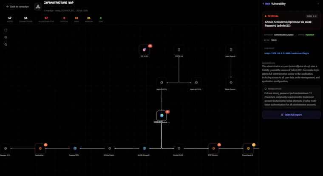Select the Prometheus Metrics yellow node
Viewport: 323px width, 176px height.
(x=248, y=148)
